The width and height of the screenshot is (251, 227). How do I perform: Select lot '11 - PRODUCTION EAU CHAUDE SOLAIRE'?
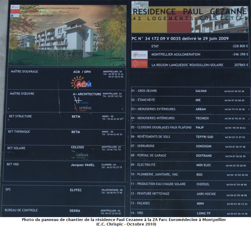coord(158,184)
